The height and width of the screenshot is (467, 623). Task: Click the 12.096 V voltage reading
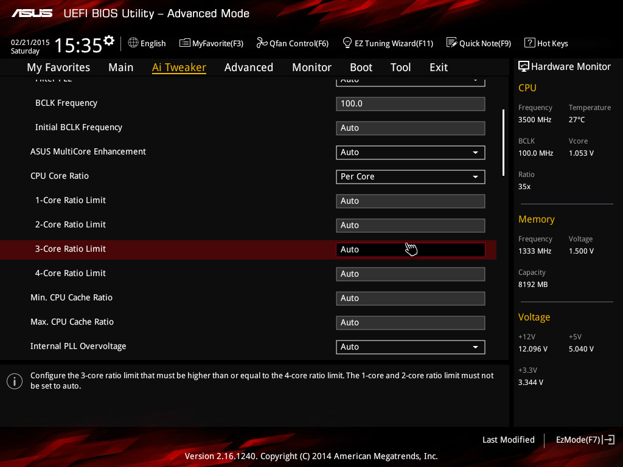click(533, 349)
